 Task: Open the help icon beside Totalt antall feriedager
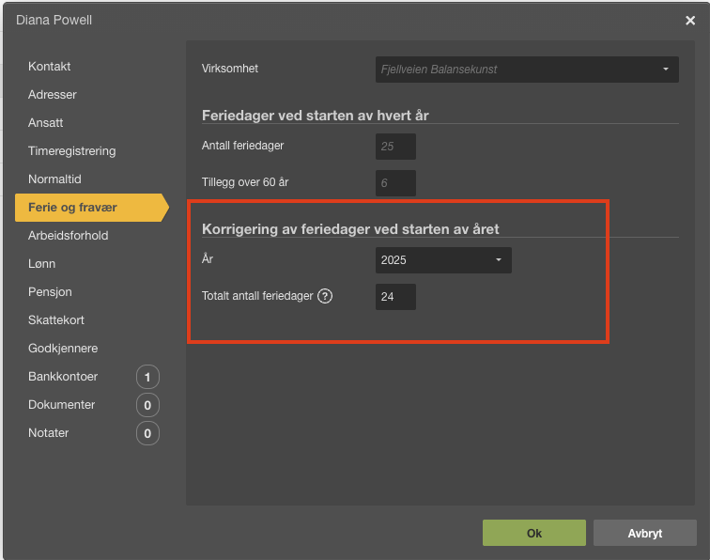tap(325, 296)
